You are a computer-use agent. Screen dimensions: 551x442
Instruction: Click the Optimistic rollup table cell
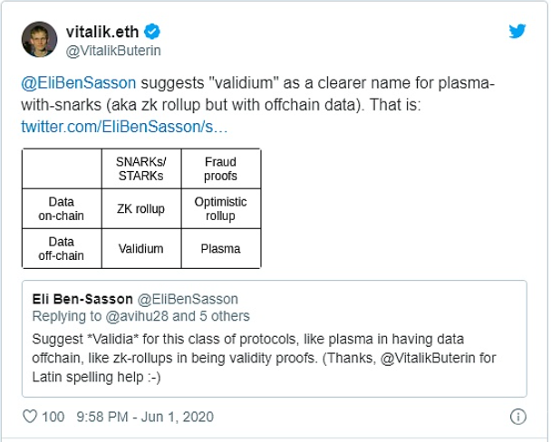point(221,208)
